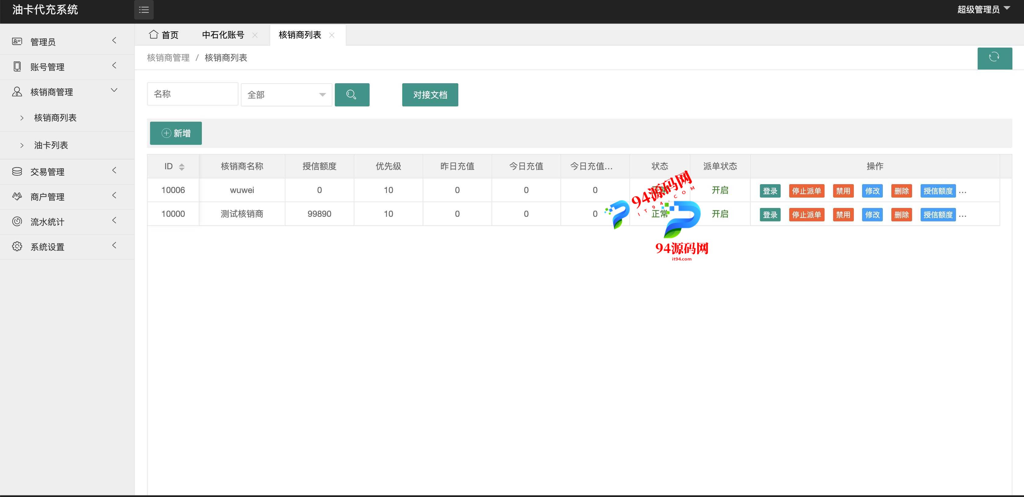Close the 核销商列表 tab
The width and height of the screenshot is (1024, 497).
click(332, 35)
